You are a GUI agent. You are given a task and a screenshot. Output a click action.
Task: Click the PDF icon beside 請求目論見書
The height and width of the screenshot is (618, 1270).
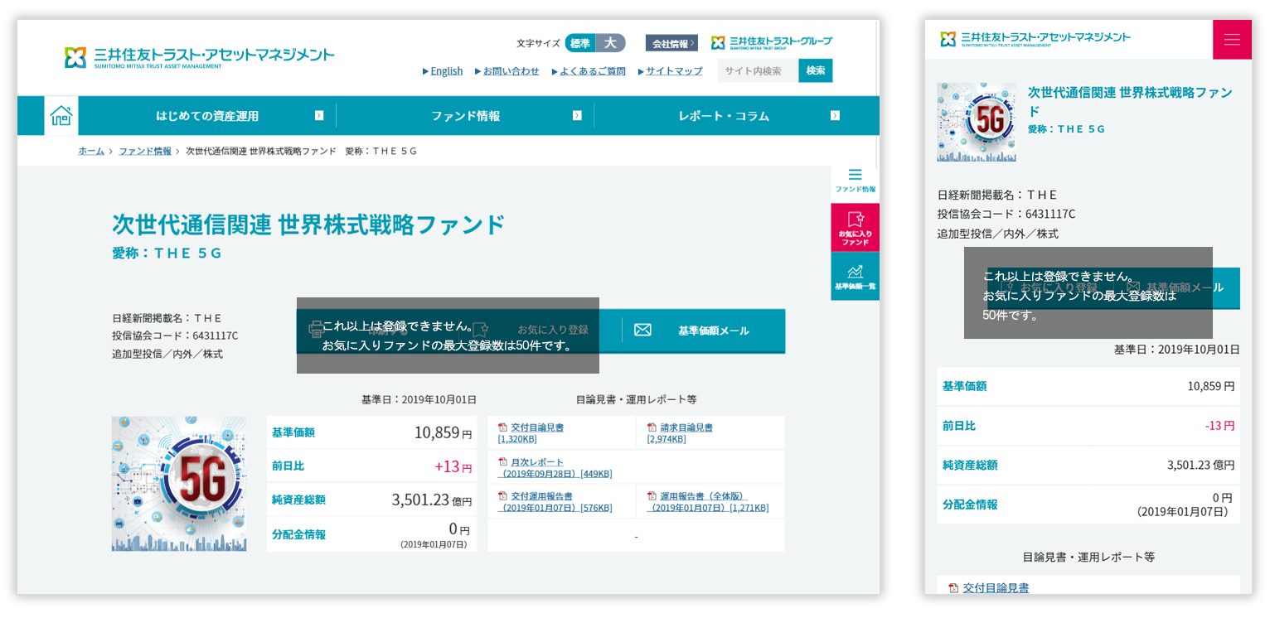tap(652, 427)
